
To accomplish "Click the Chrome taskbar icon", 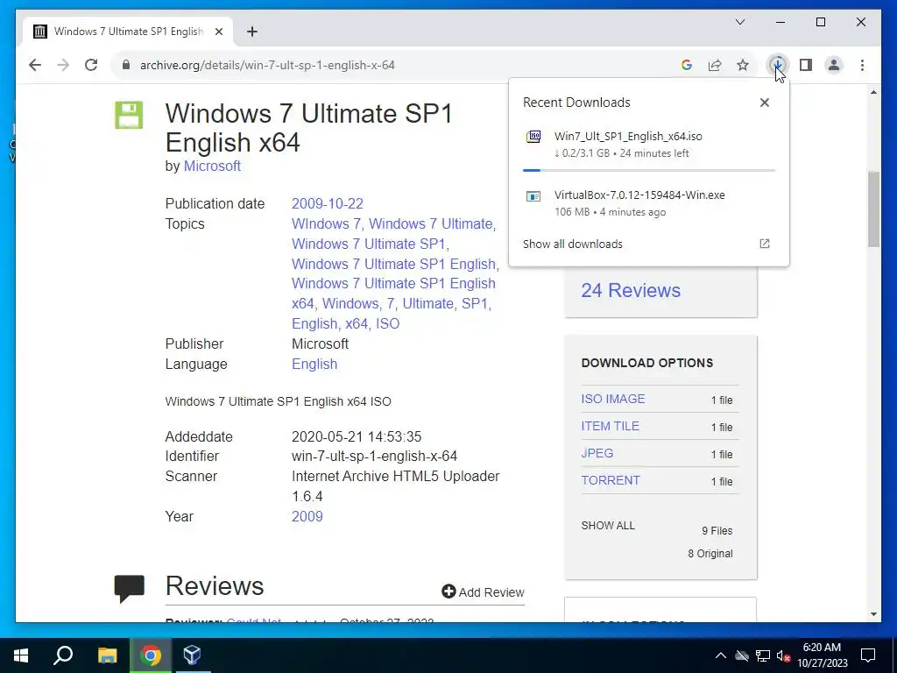I will click(x=151, y=655).
